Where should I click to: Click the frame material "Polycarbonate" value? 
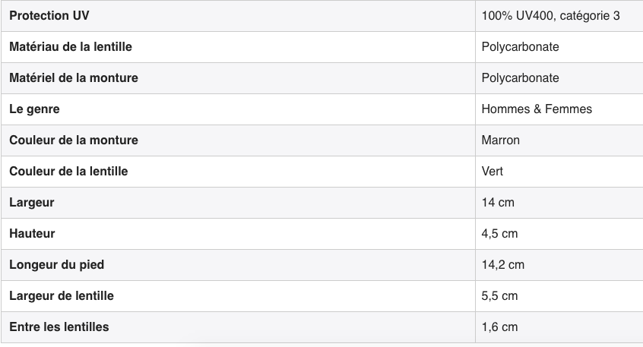click(520, 78)
